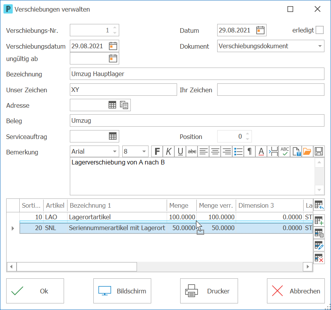
Task: Edit the selected position with pencil icon
Action: 319,245
